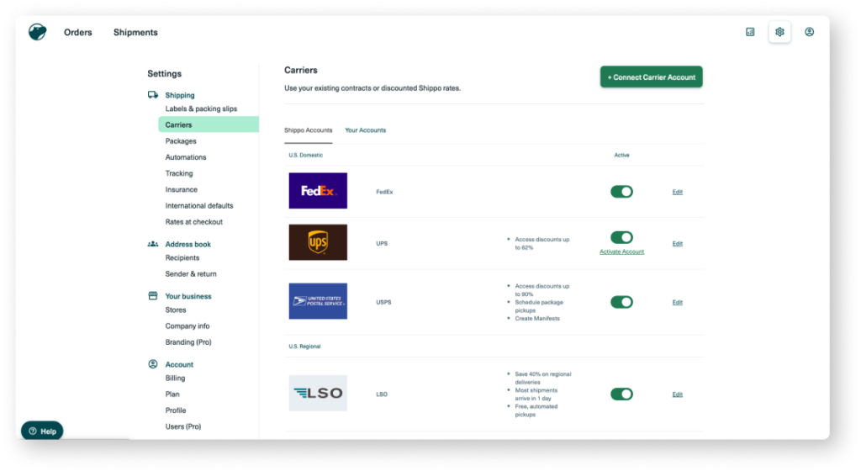The height and width of the screenshot is (471, 861).
Task: Click the USPS logo thumbnail
Action: (x=318, y=301)
